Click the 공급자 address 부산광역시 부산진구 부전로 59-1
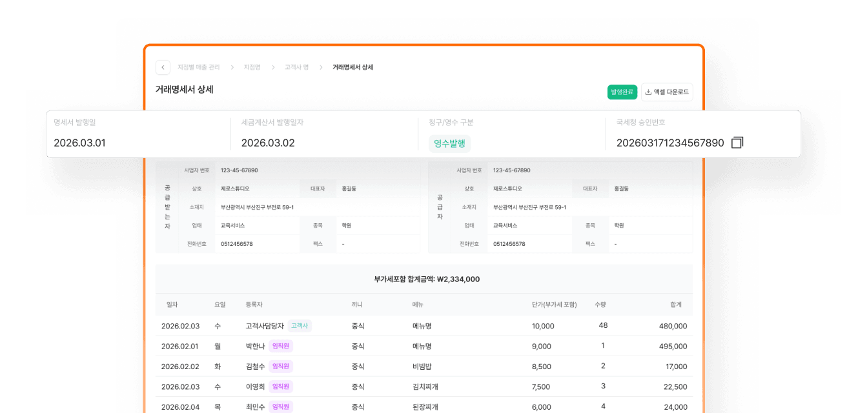The height and width of the screenshot is (413, 847). point(530,207)
